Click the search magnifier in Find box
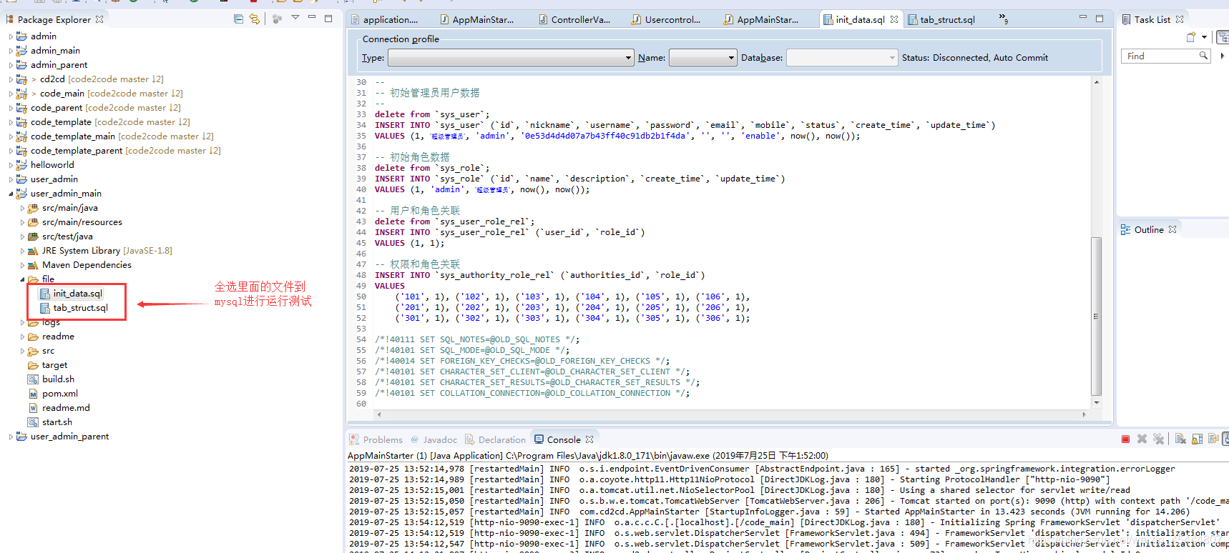 [x=1203, y=56]
